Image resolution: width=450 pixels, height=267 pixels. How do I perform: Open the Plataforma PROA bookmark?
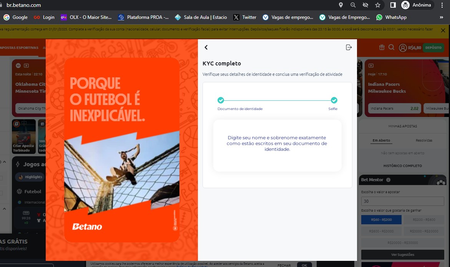point(143,17)
